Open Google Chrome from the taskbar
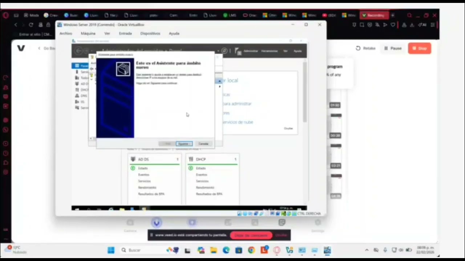 tap(251, 250)
